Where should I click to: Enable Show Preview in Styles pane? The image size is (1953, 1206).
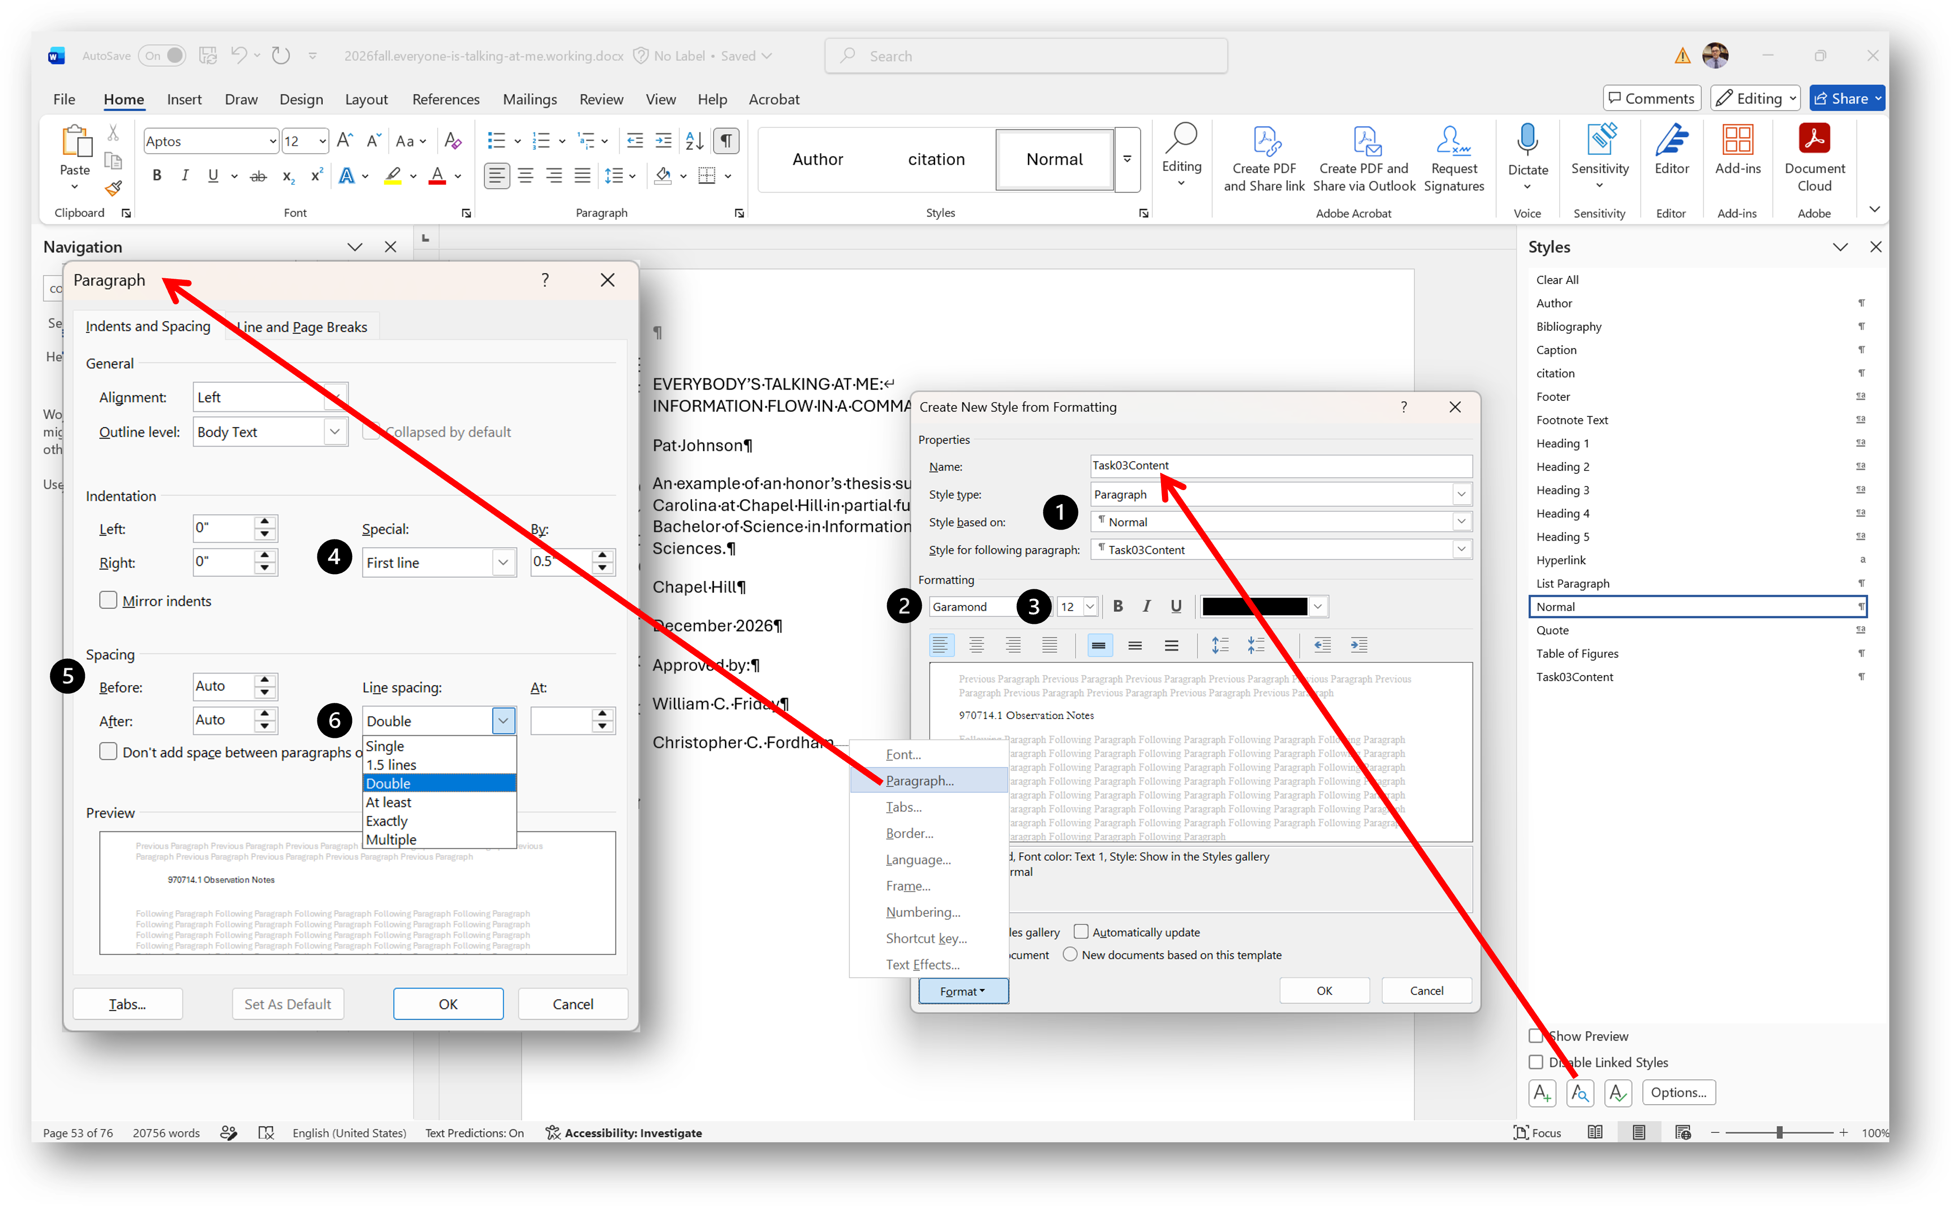tap(1536, 1036)
